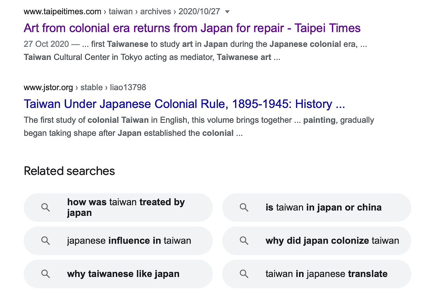This screenshot has height=290, width=438.
Task: Click search icon beside "why taiwanese like japan"
Action: 46,274
